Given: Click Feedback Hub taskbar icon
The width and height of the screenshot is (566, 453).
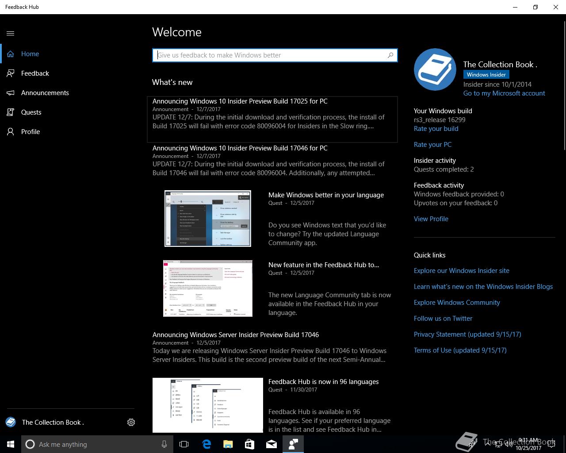Looking at the screenshot, I should point(293,444).
